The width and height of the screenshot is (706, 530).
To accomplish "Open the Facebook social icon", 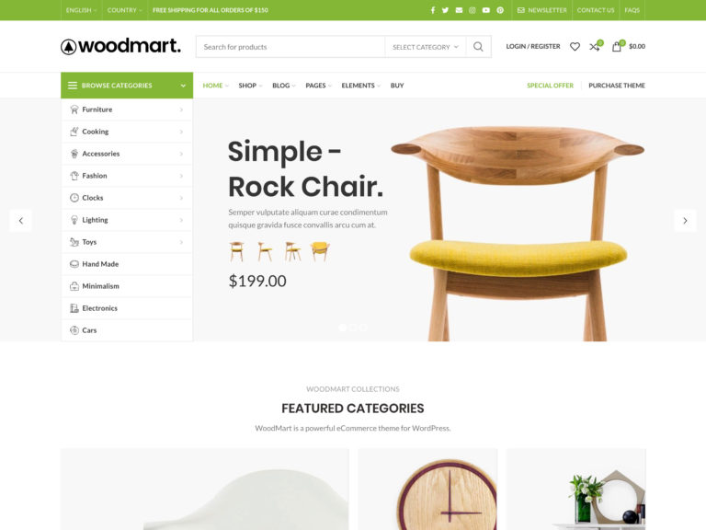I will click(x=433, y=10).
